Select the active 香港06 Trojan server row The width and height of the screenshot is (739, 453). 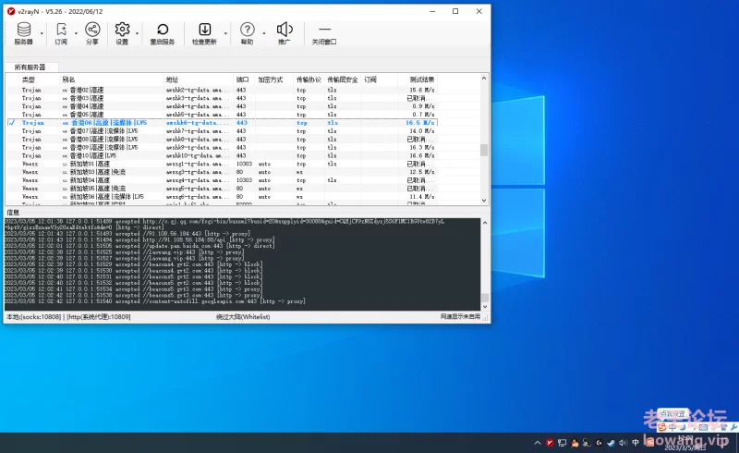pyautogui.click(x=222, y=123)
